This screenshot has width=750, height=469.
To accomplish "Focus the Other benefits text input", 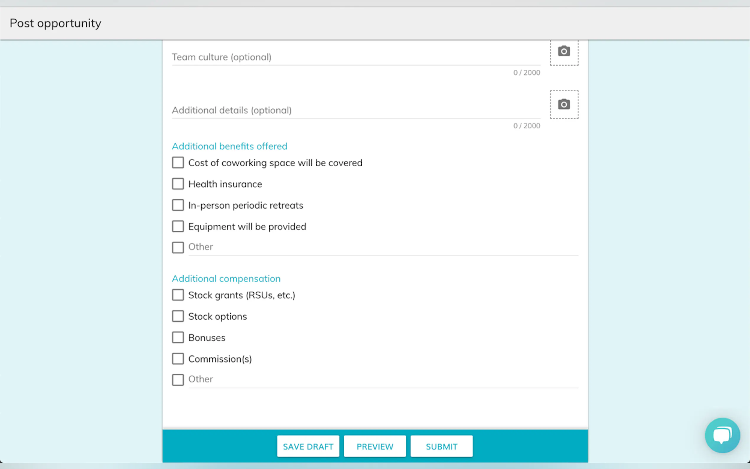I will [383, 247].
